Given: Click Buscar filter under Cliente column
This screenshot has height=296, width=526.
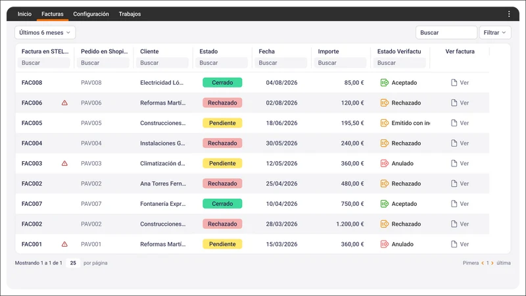Looking at the screenshot, I should coord(162,62).
